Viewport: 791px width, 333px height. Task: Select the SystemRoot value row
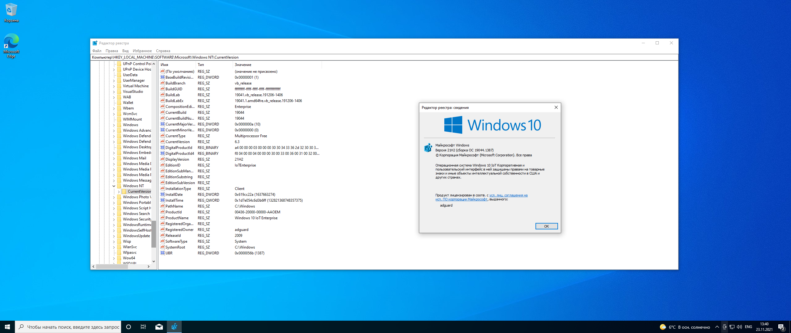(x=240, y=247)
